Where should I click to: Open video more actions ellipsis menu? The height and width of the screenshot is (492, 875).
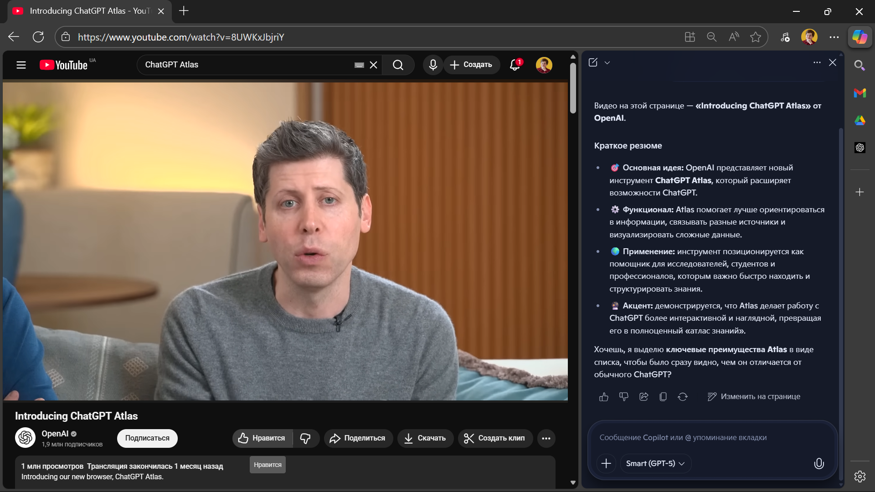546,438
